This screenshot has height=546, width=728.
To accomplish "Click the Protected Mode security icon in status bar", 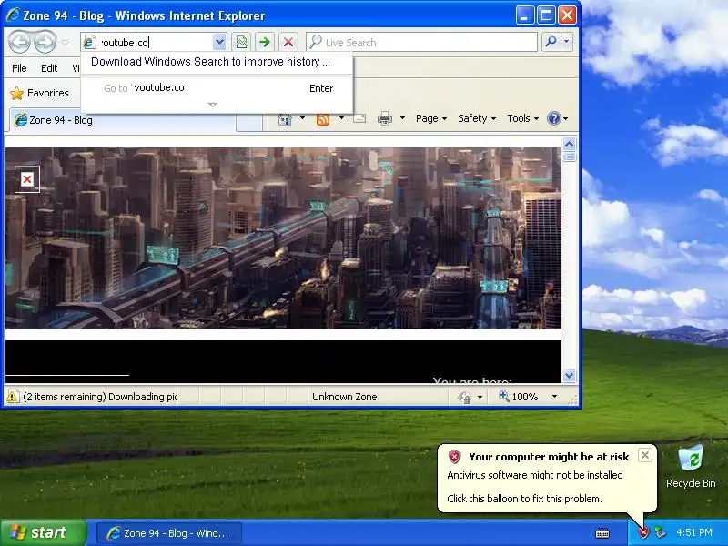I will pos(464,397).
